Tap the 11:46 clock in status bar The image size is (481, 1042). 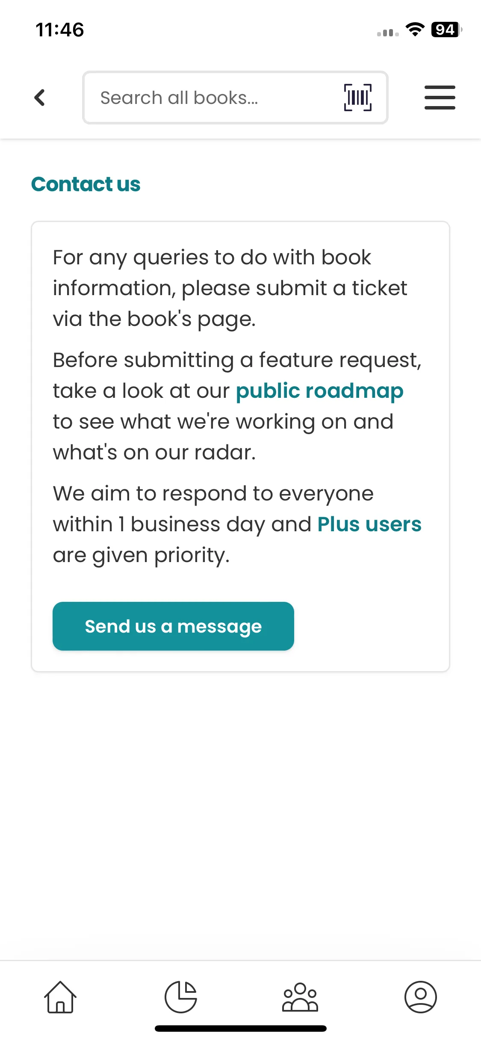[60, 30]
